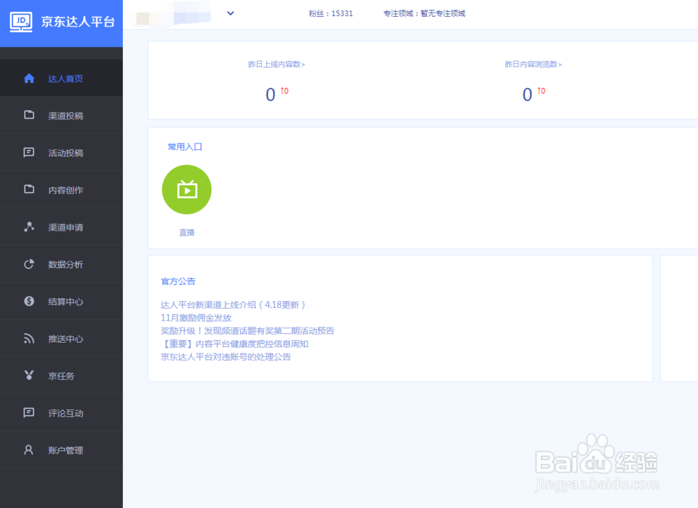
Task: Expand the account dropdown chevron in header
Action: coord(230,13)
